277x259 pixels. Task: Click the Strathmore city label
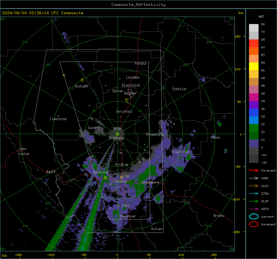pos(150,182)
